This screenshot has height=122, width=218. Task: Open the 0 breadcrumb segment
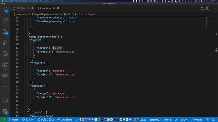(x=79, y=14)
